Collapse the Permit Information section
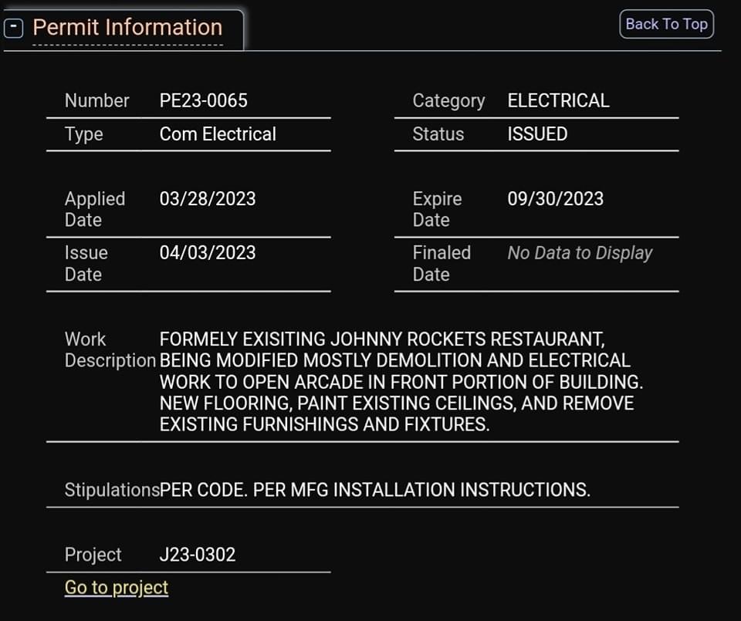Screen dimensions: 741x621 (x=14, y=29)
